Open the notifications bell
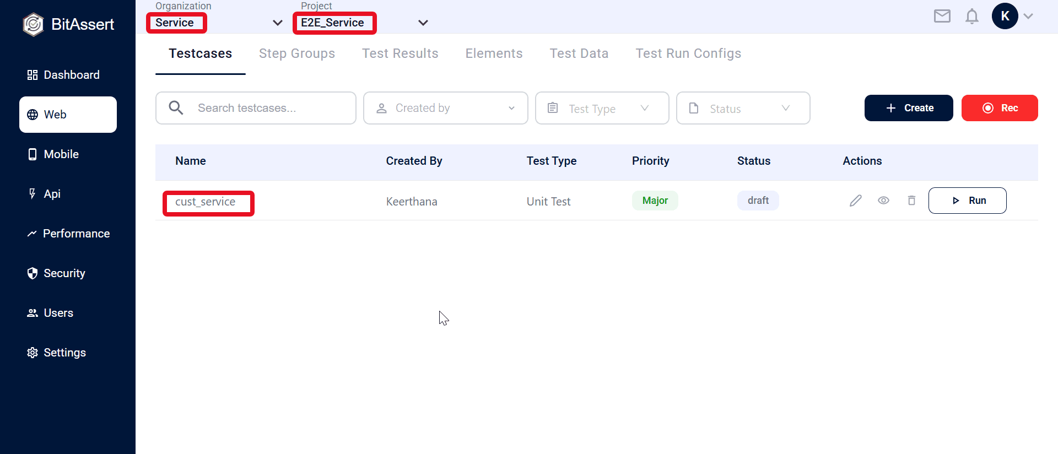 972,17
